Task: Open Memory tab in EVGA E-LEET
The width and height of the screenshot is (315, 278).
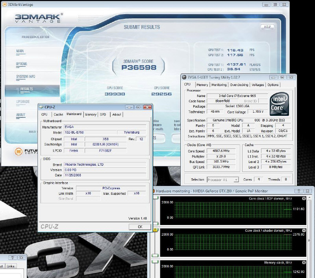Action: click(202, 85)
